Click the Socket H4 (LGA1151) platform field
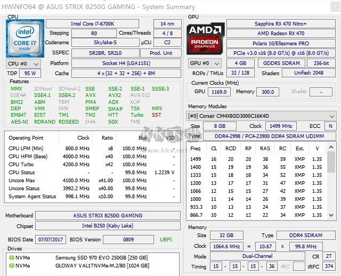Image resolution: width=341 pixels, height=276 pixels. (126, 63)
